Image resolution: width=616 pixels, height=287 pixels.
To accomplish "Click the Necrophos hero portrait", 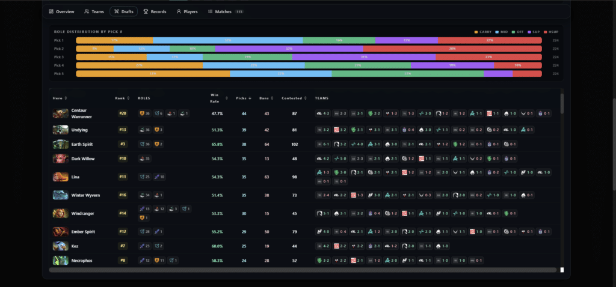I will pyautogui.click(x=61, y=261).
